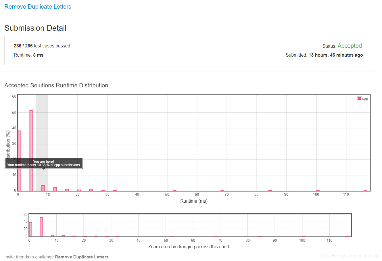
Task: Click the 20 ms bar in main chart
Action: coord(79,190)
